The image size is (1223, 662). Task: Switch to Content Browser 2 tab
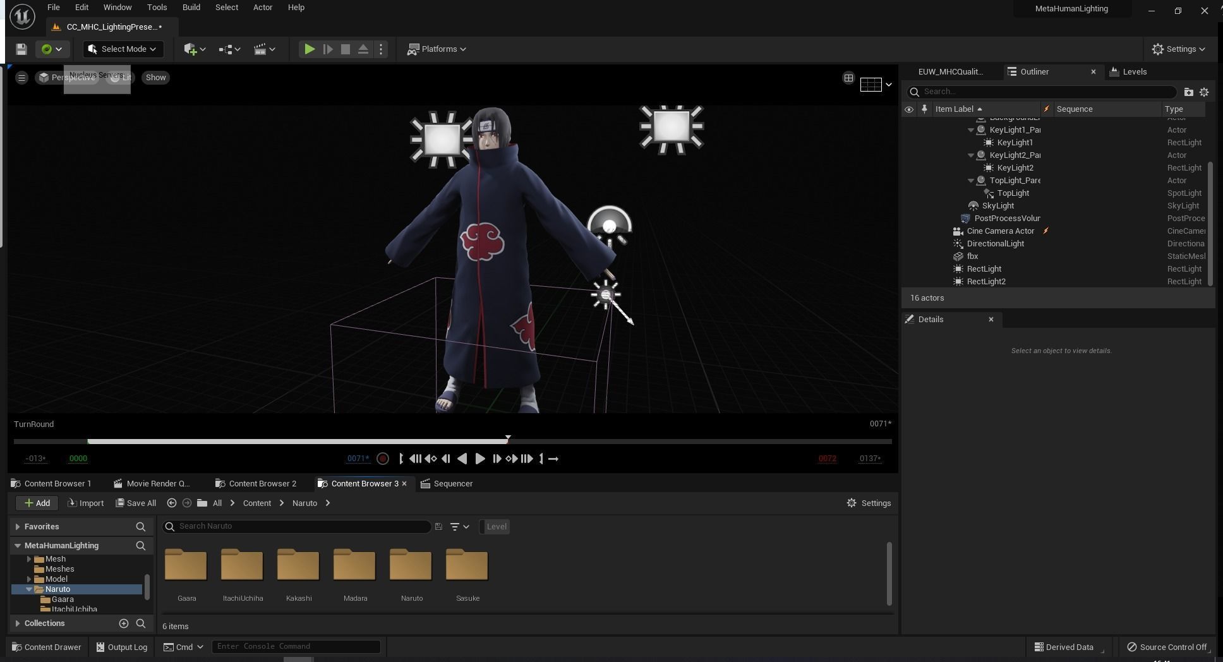(x=256, y=484)
